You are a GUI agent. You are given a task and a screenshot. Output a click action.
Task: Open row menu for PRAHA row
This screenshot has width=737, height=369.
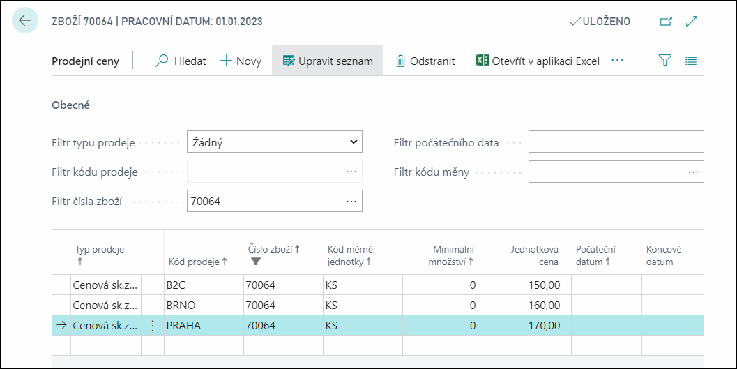point(152,325)
